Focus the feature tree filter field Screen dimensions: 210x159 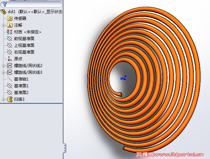pos(32,4)
